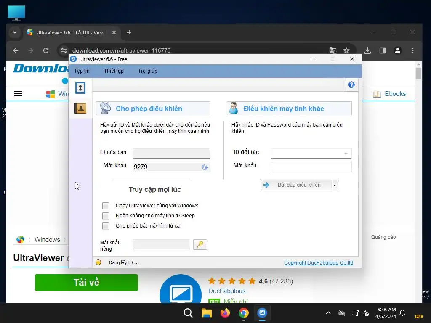Open taskbar Search icon
Screen dimensions: 431x323
point(188,313)
